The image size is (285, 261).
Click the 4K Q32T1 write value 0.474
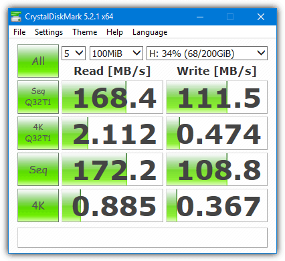tap(217, 133)
